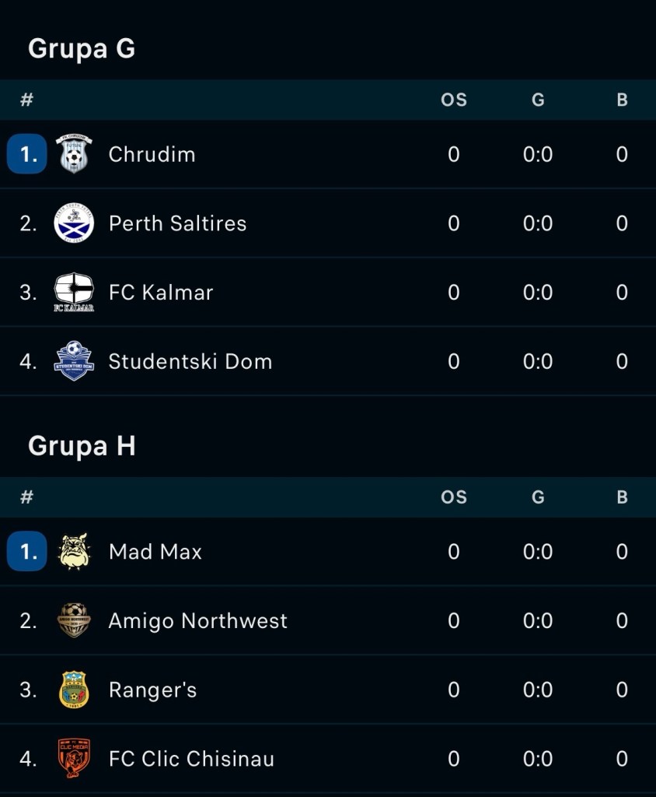Select the Perth Saltires club logo
The image size is (656, 797).
pyautogui.click(x=74, y=223)
